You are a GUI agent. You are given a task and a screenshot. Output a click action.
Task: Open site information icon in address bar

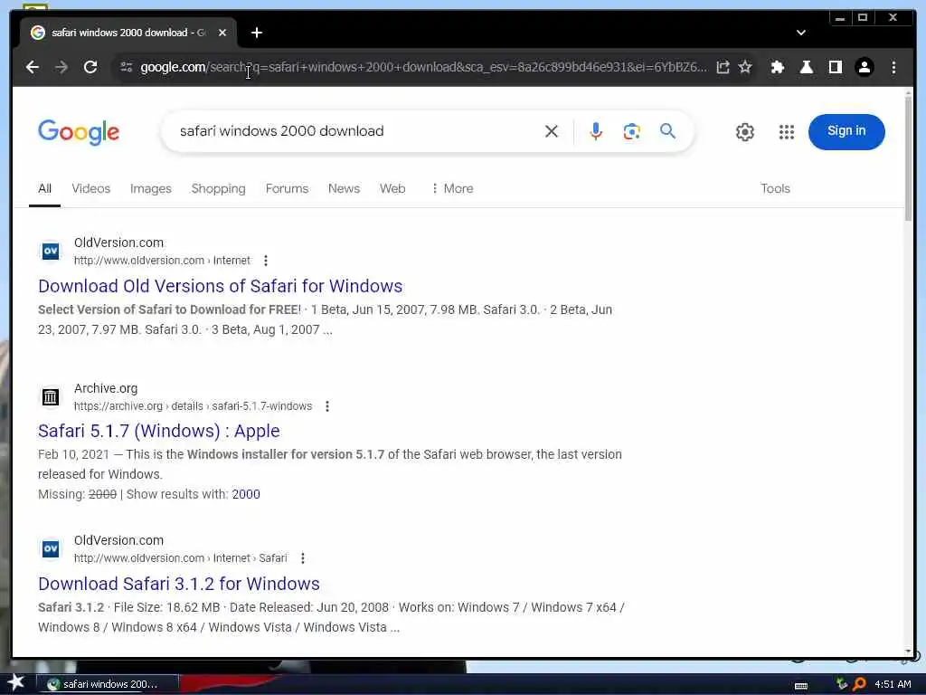[x=127, y=67]
